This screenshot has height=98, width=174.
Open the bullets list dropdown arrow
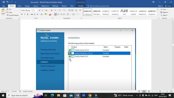pos(57,10)
